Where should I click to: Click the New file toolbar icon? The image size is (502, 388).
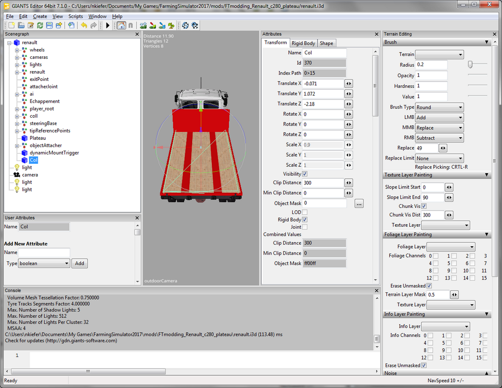point(12,26)
